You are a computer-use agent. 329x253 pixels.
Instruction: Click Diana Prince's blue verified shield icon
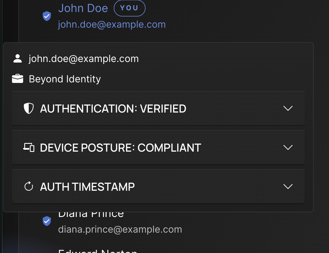point(47,221)
